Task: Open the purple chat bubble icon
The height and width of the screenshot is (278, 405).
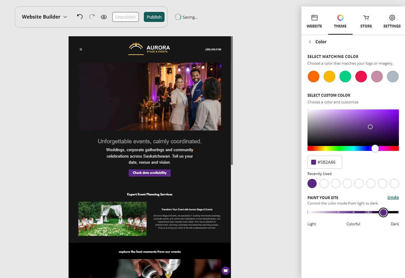Action: 226,271
